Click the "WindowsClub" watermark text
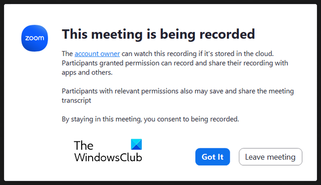Viewport: 321px width, 185px height. click(x=108, y=157)
